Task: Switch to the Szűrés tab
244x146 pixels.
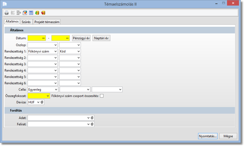Action: (26, 22)
